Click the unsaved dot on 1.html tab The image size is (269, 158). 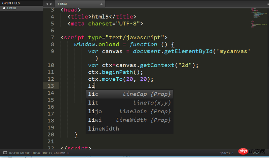102,4
